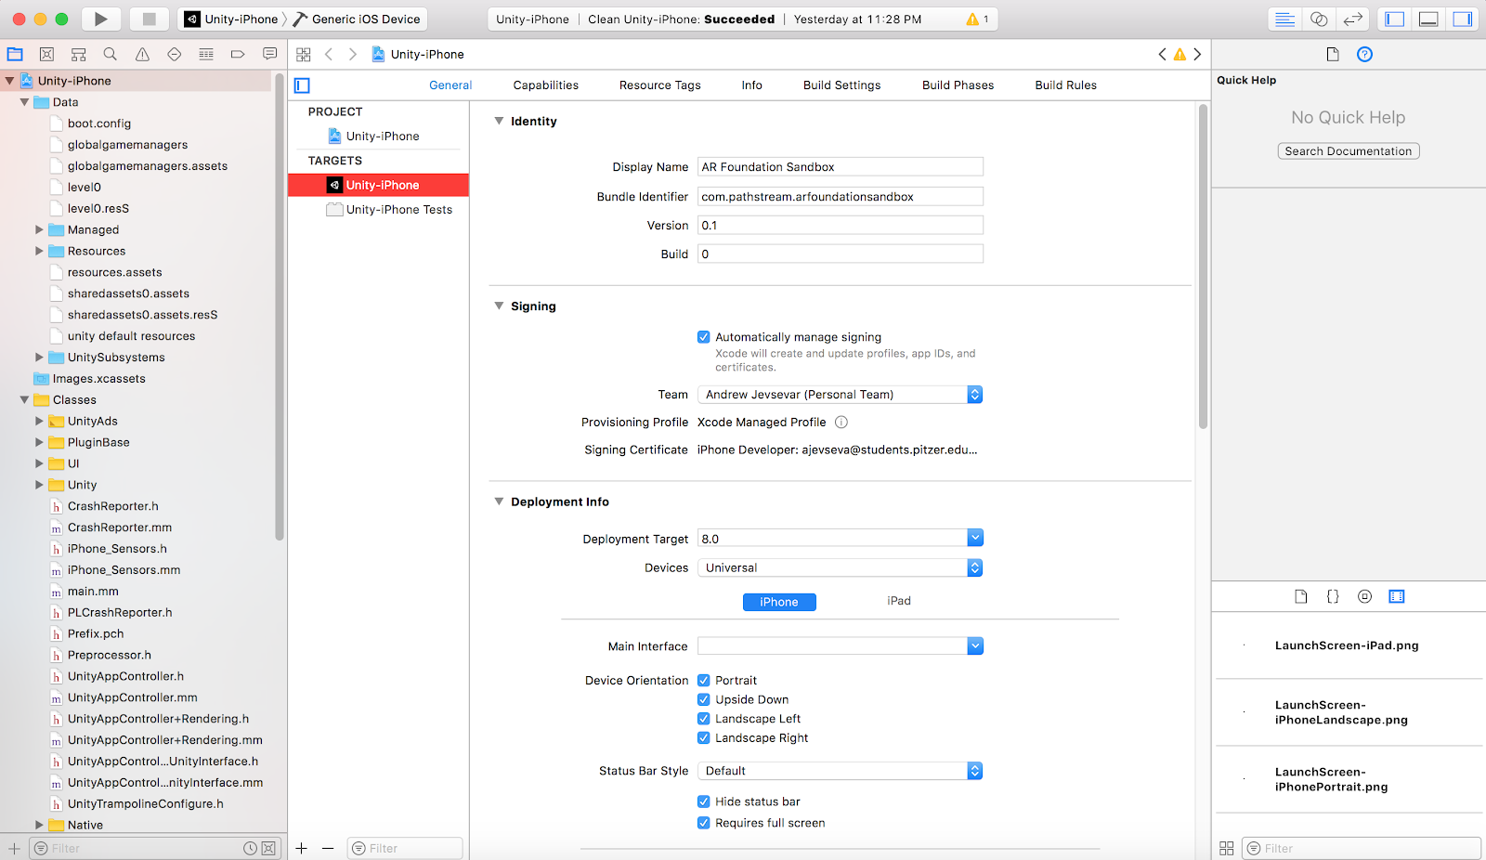Show the Version editor

click(1353, 19)
